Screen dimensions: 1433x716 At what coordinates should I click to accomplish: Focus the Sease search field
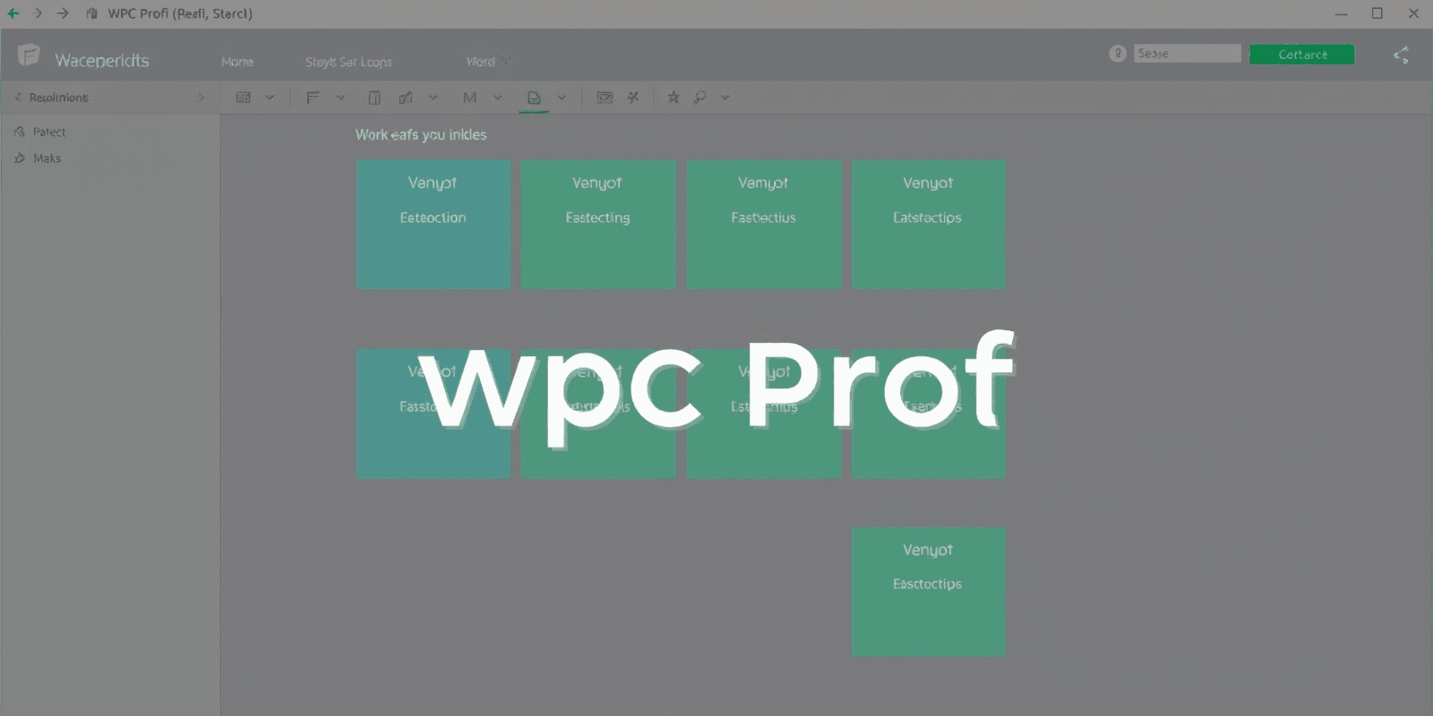point(1188,54)
